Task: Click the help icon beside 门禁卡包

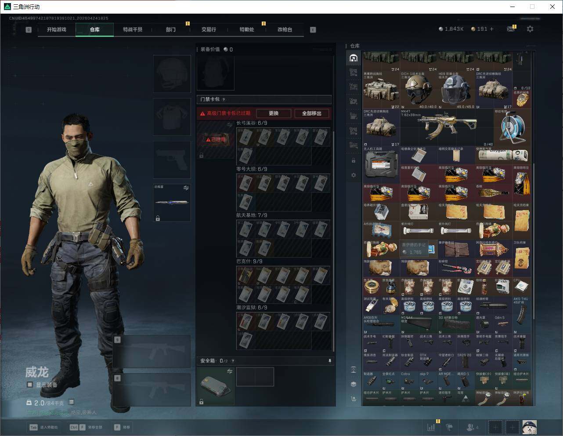Action: (224, 99)
